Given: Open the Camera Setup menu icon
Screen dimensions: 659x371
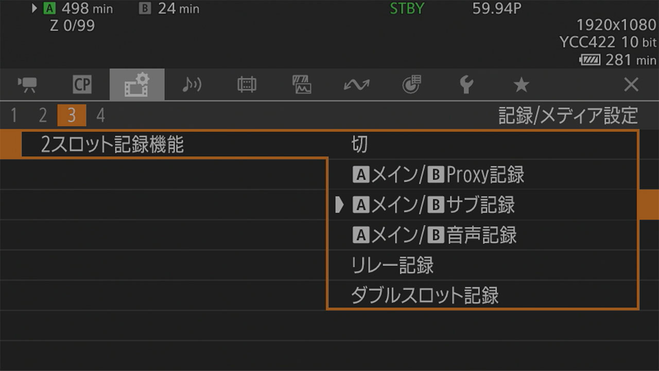Looking at the screenshot, I should (x=27, y=85).
